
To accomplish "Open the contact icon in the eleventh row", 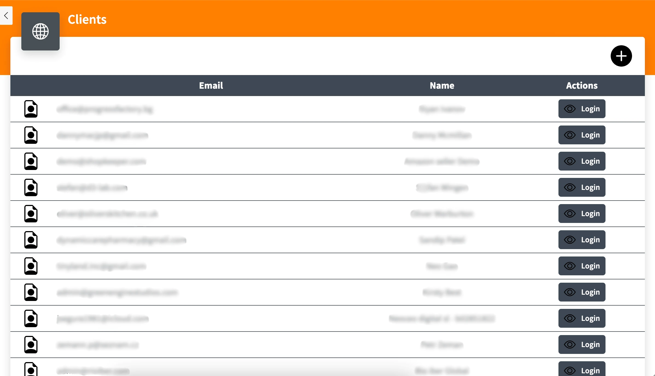I will click(x=31, y=369).
